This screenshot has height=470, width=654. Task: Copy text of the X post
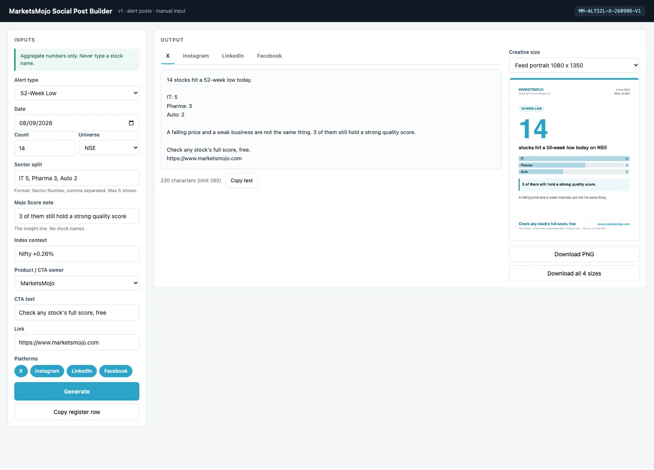[x=242, y=180]
